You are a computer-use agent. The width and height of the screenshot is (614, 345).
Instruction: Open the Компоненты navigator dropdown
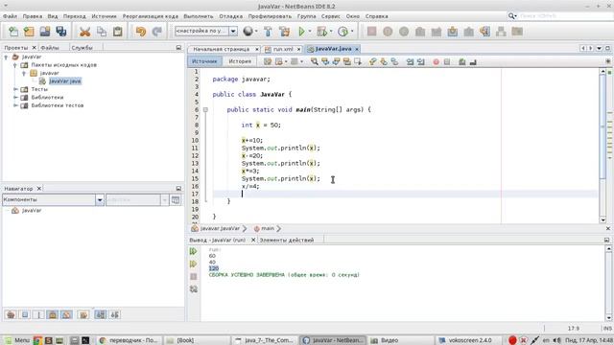coord(100,200)
